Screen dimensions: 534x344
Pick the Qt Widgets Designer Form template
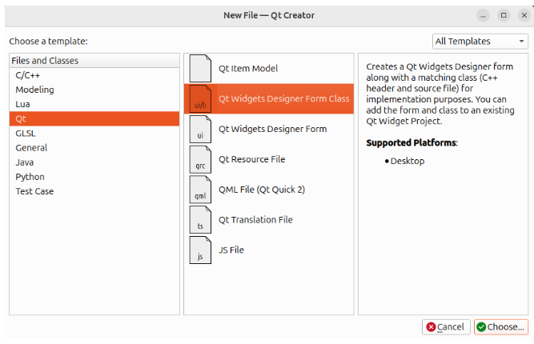(x=269, y=129)
